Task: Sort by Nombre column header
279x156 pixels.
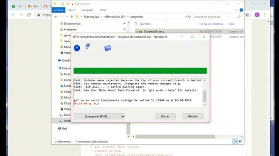Action: 145,24
